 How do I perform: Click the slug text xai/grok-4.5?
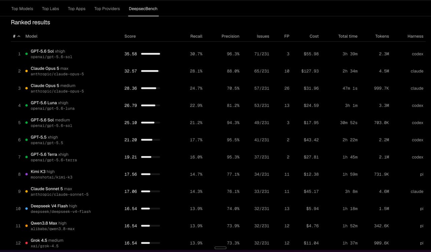[x=44, y=246]
